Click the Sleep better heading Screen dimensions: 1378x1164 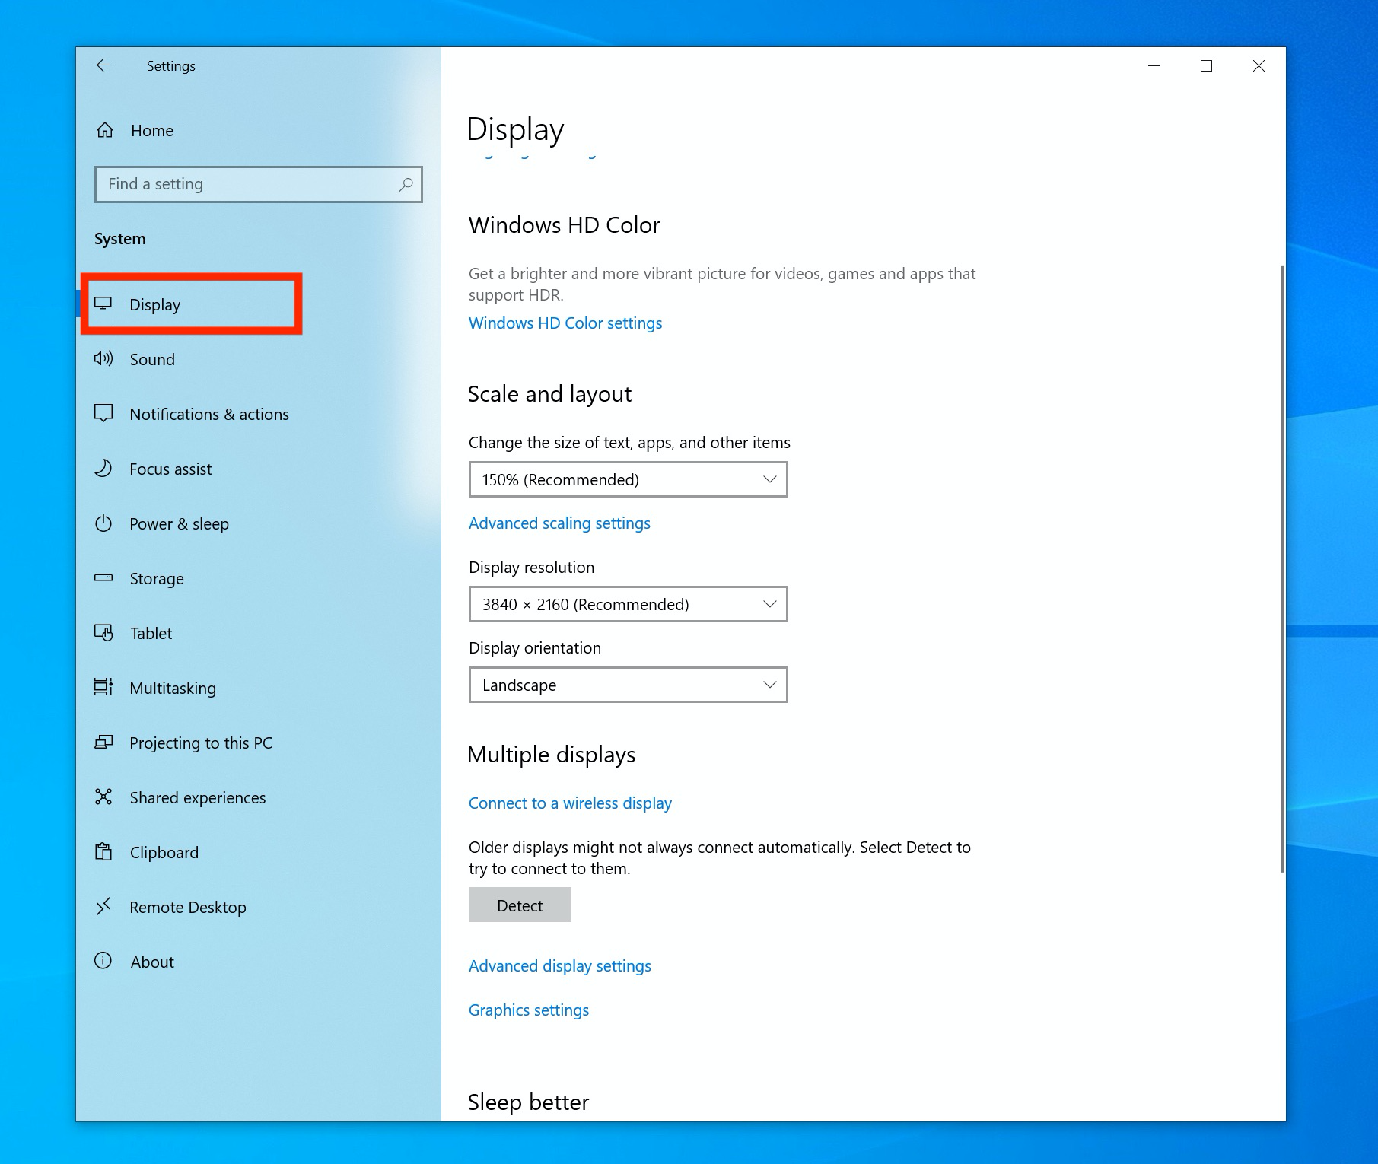click(x=528, y=1102)
